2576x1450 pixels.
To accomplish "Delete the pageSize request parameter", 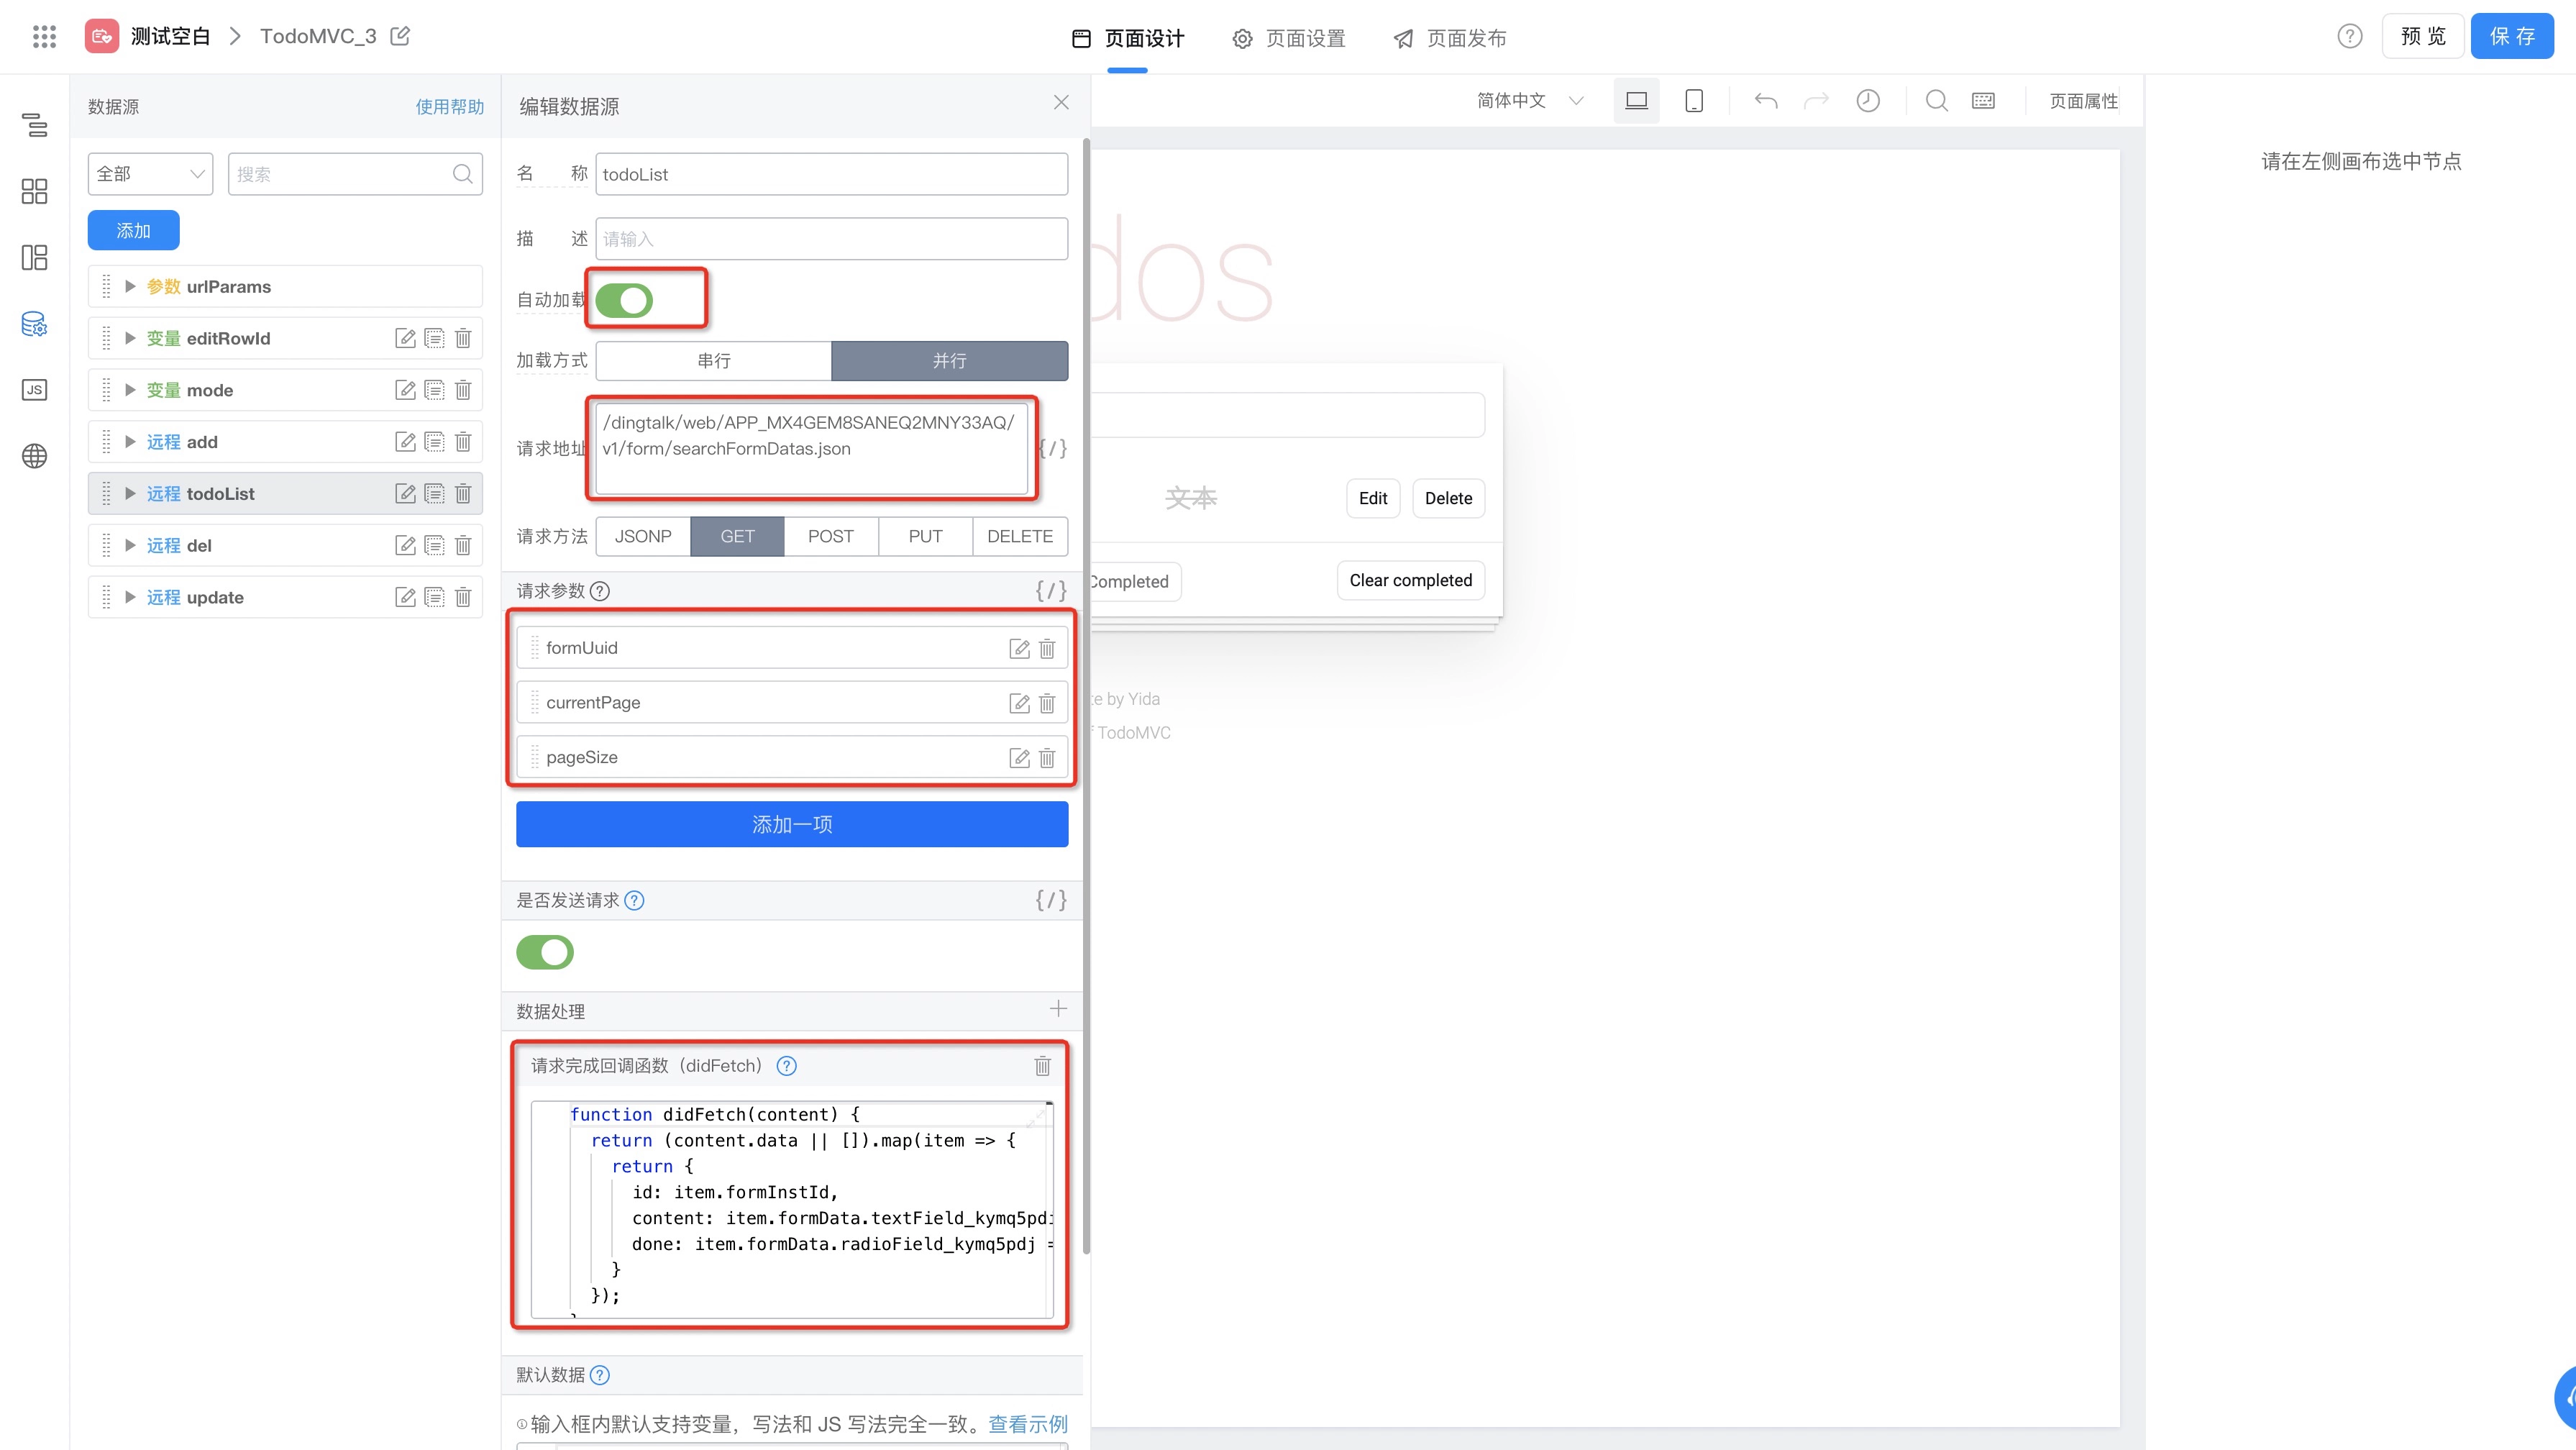I will pyautogui.click(x=1047, y=758).
